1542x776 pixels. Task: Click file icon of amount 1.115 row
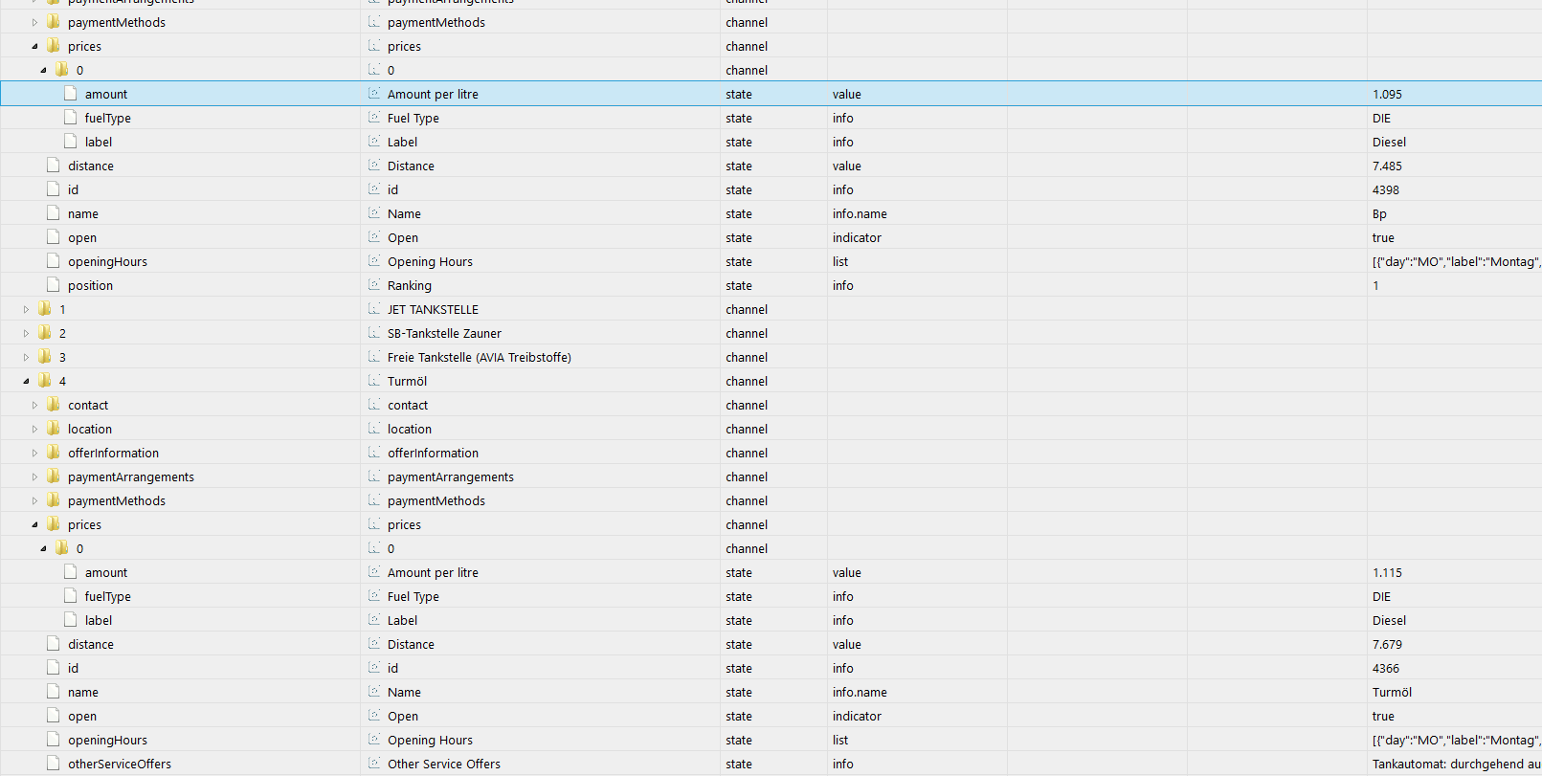71,571
